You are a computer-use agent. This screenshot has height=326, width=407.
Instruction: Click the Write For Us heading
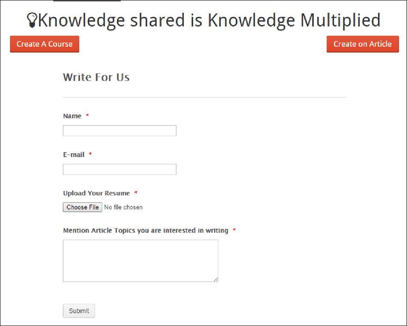click(x=96, y=78)
